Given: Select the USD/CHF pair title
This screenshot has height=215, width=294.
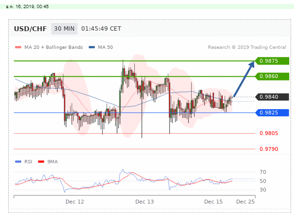Looking at the screenshot, I should [x=31, y=29].
